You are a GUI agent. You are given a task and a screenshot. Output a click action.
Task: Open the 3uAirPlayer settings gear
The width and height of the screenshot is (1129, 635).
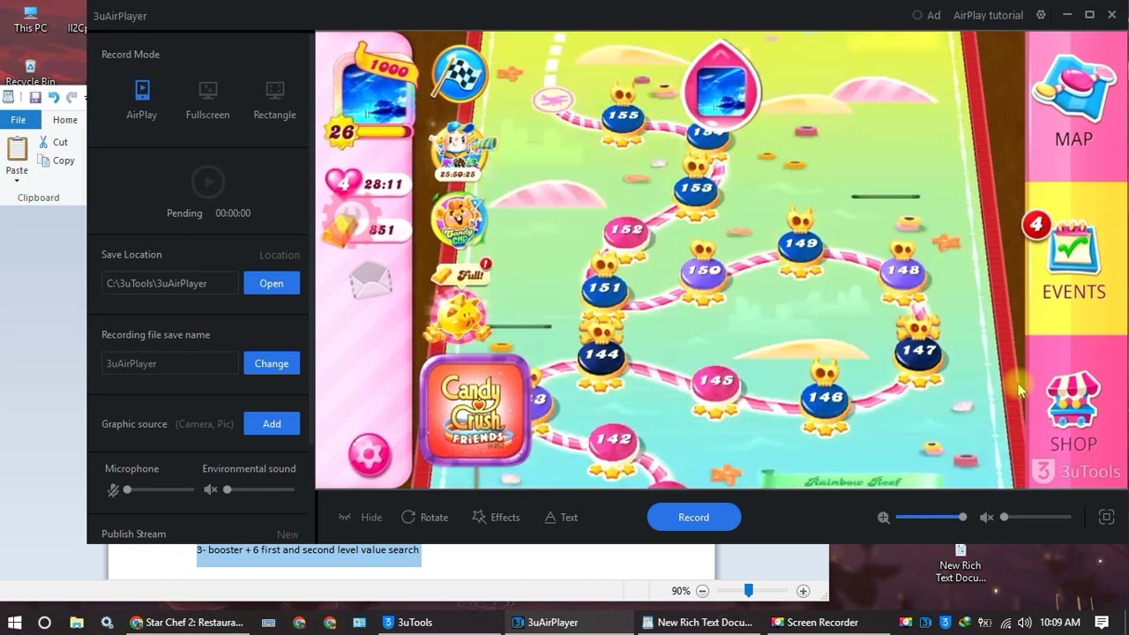1041,15
